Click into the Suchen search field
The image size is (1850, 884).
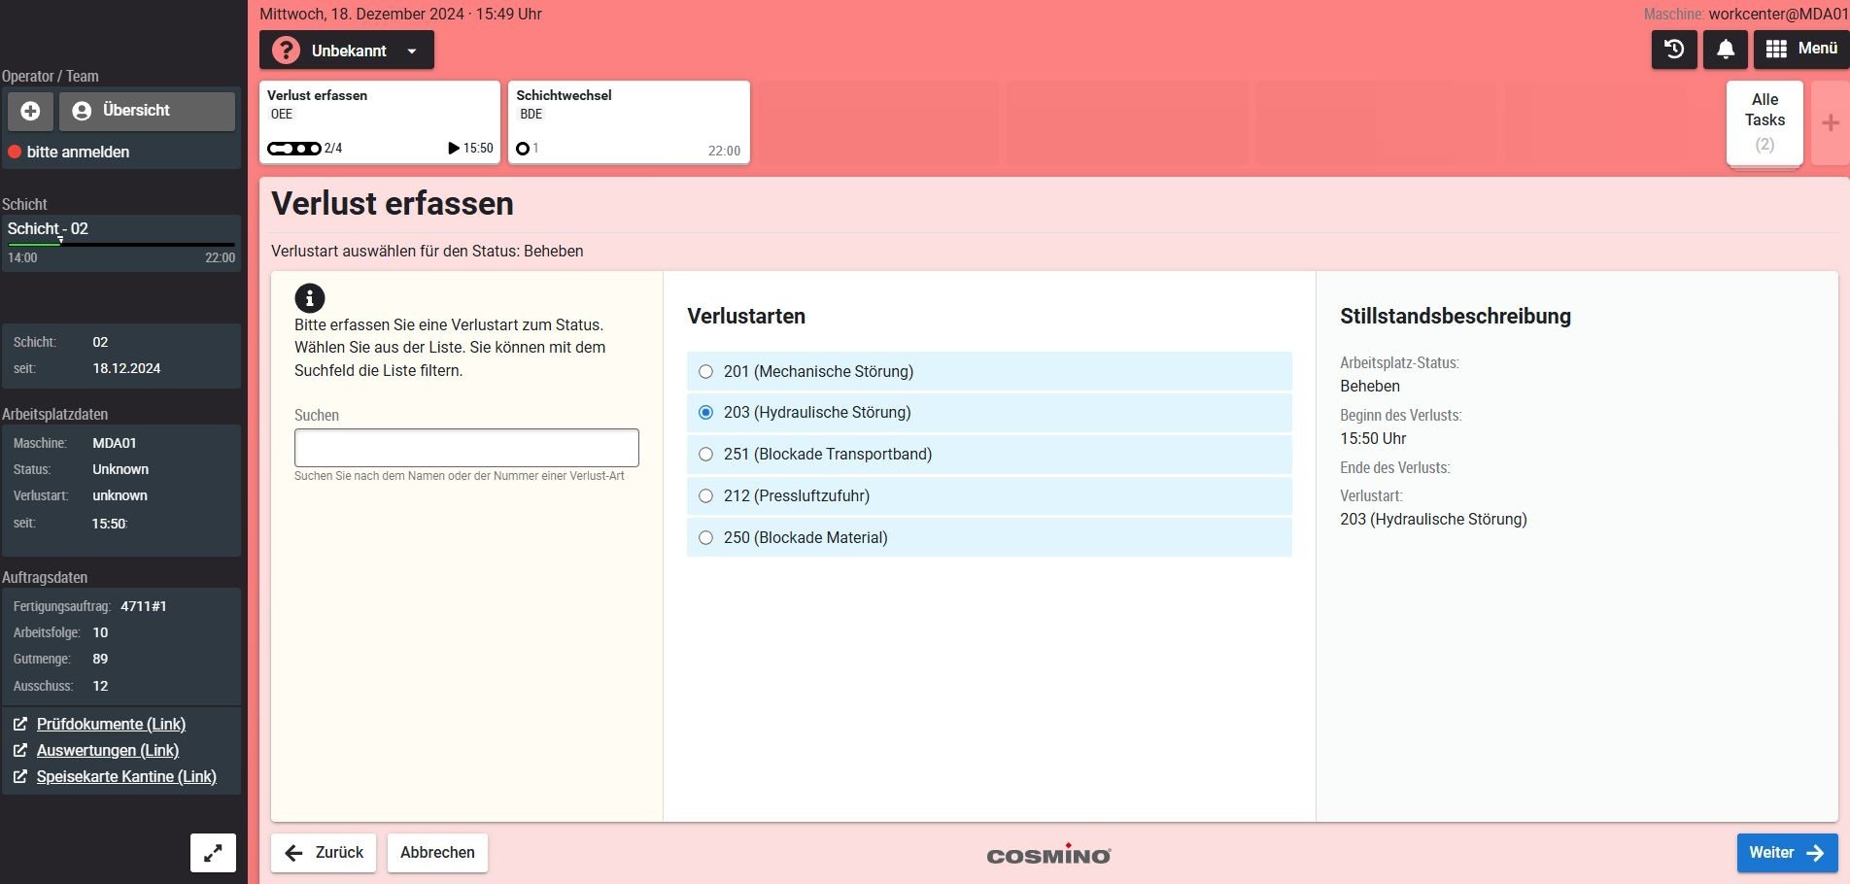point(466,448)
